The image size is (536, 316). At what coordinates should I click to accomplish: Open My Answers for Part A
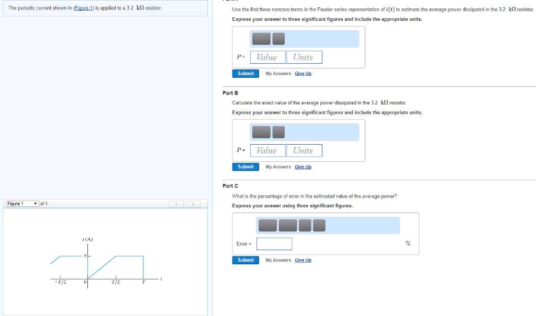point(278,74)
